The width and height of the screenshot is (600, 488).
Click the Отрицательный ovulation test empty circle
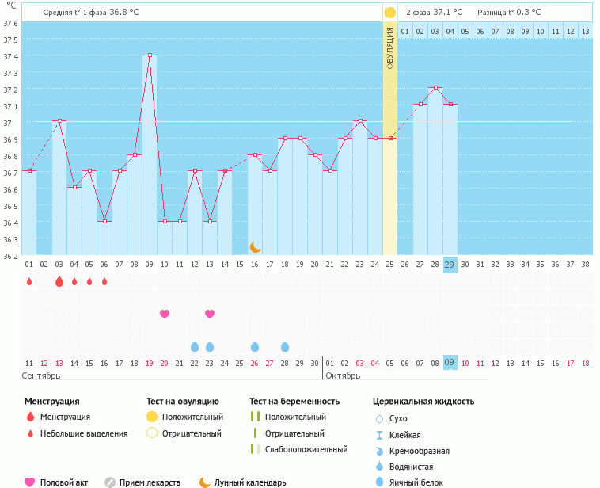pos(151,433)
